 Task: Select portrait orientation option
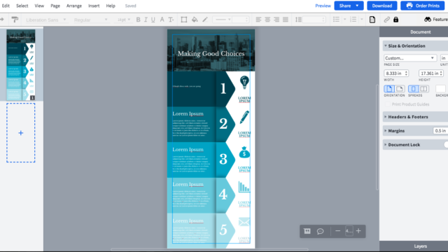389,89
